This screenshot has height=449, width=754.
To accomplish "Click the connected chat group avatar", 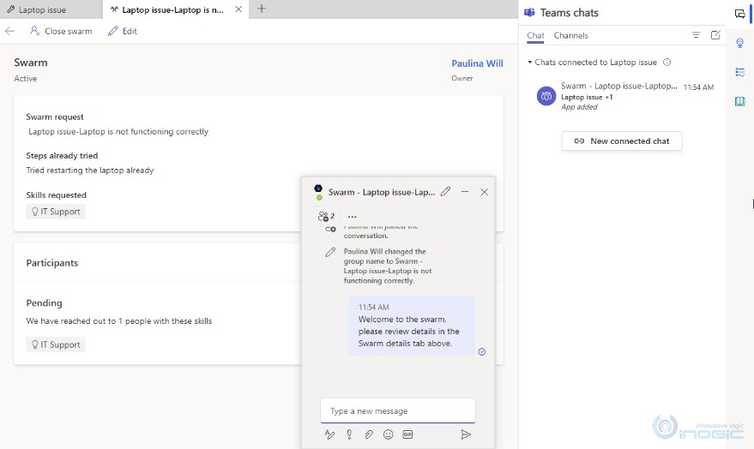I will click(546, 96).
